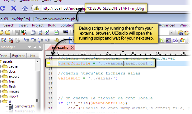Open the toolbar combo box dropdown arrow
192x114 pixels.
[x=171, y=32]
